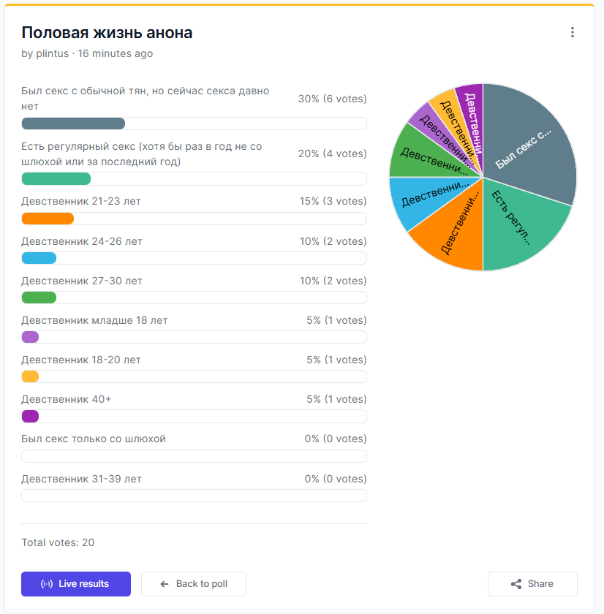The image size is (604, 614).
Task: Click the Total votes: 20 text
Action: (x=58, y=542)
